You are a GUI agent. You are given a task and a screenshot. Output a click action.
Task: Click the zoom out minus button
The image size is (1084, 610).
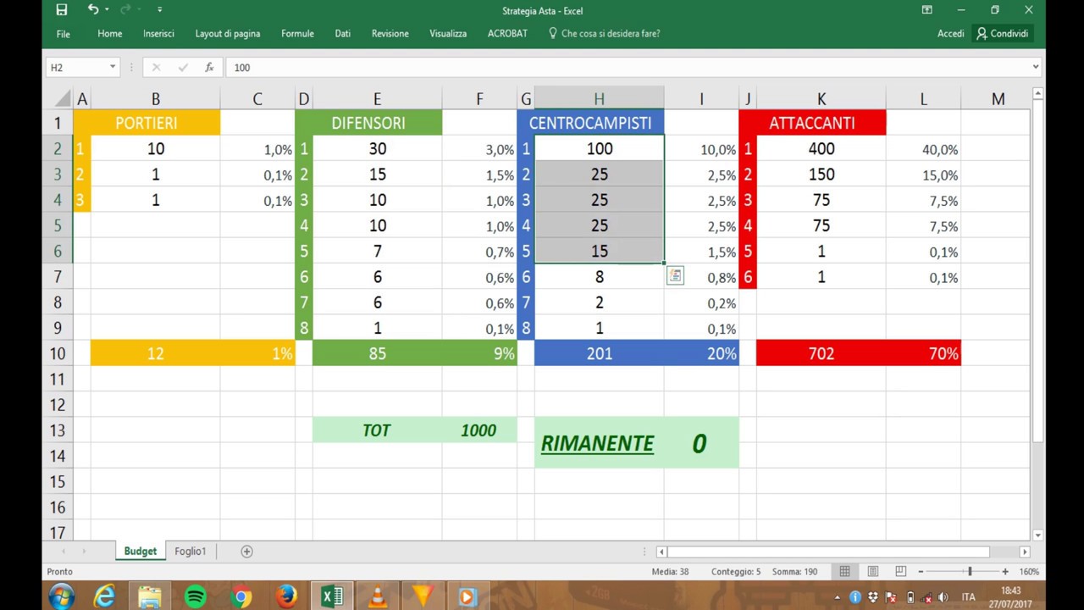tap(921, 572)
